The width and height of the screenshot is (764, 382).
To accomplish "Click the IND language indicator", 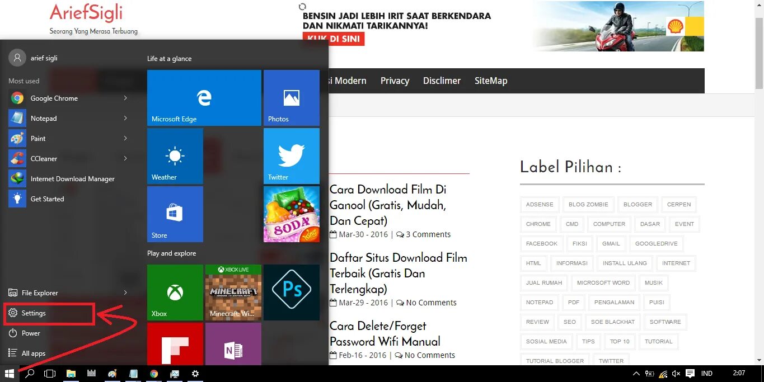I will point(707,374).
